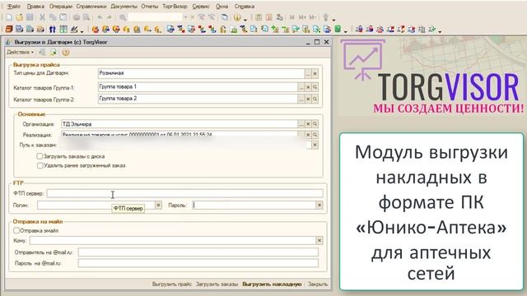The width and height of the screenshot is (527, 296).
Task: Expand the toolbar search field dropdown arrow
Action: click(185, 17)
